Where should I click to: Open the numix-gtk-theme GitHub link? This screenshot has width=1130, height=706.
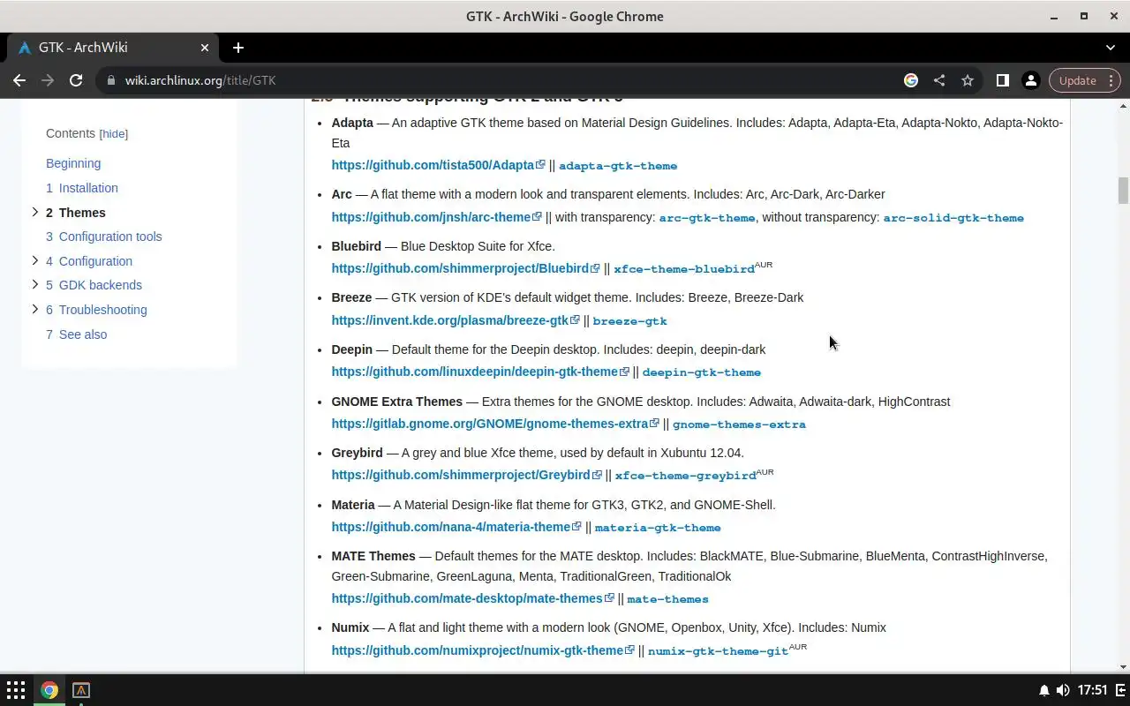tap(483, 650)
